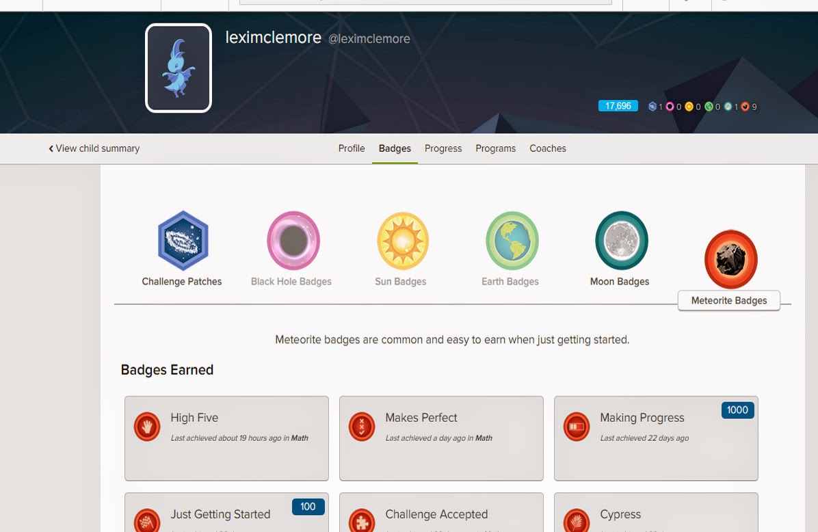Click the Making Progress badge icon
This screenshot has height=532, width=818.
click(577, 427)
